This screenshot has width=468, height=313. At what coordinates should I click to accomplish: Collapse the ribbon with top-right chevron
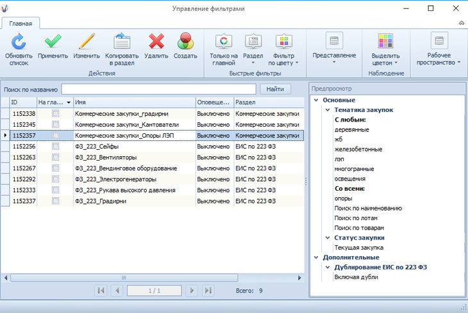462,23
